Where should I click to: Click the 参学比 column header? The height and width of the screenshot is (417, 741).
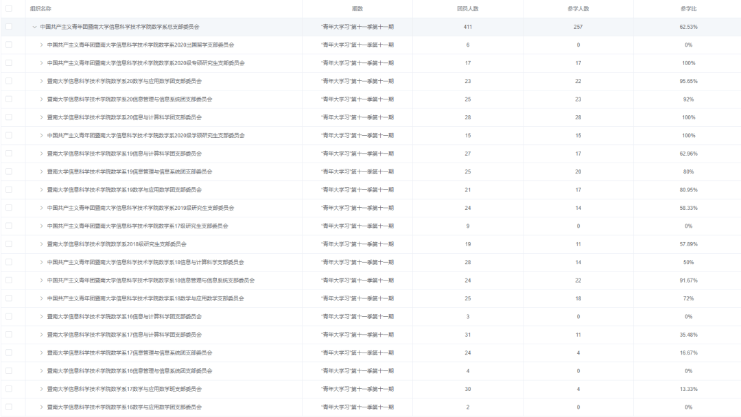tap(689, 9)
